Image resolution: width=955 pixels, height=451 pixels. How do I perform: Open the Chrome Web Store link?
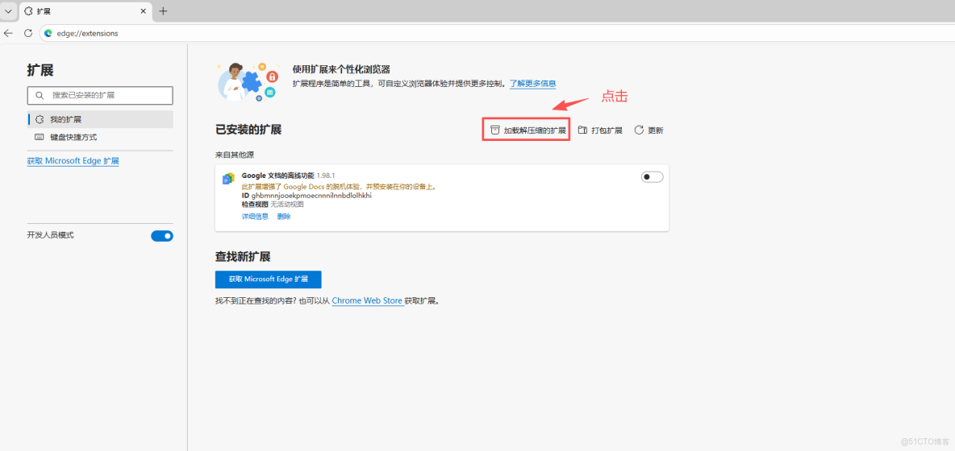[x=367, y=300]
